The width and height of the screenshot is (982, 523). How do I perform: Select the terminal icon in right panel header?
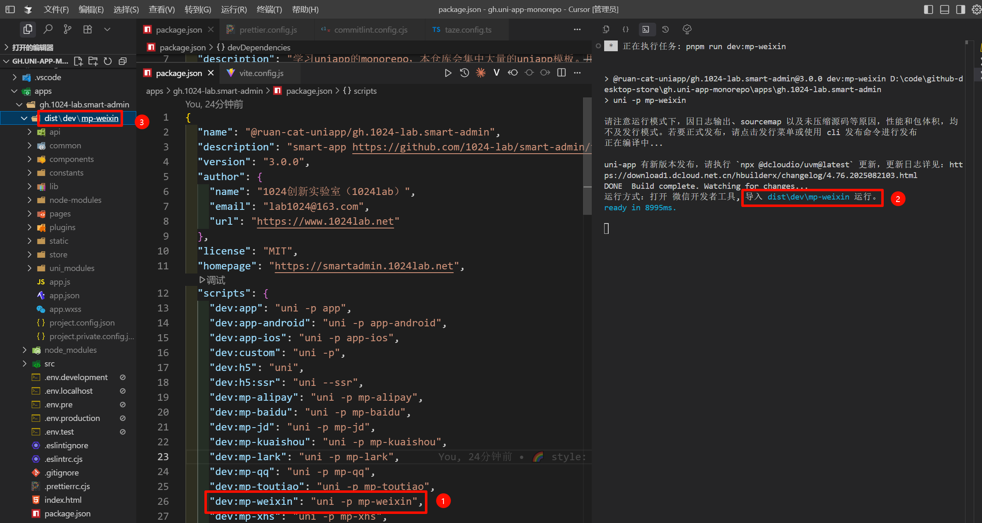point(645,29)
